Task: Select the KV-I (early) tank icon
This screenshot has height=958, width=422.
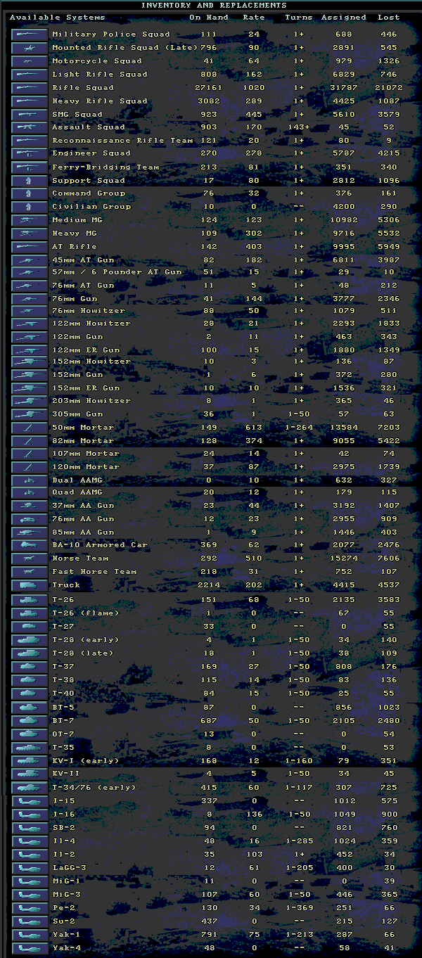Action: pyautogui.click(x=29, y=760)
